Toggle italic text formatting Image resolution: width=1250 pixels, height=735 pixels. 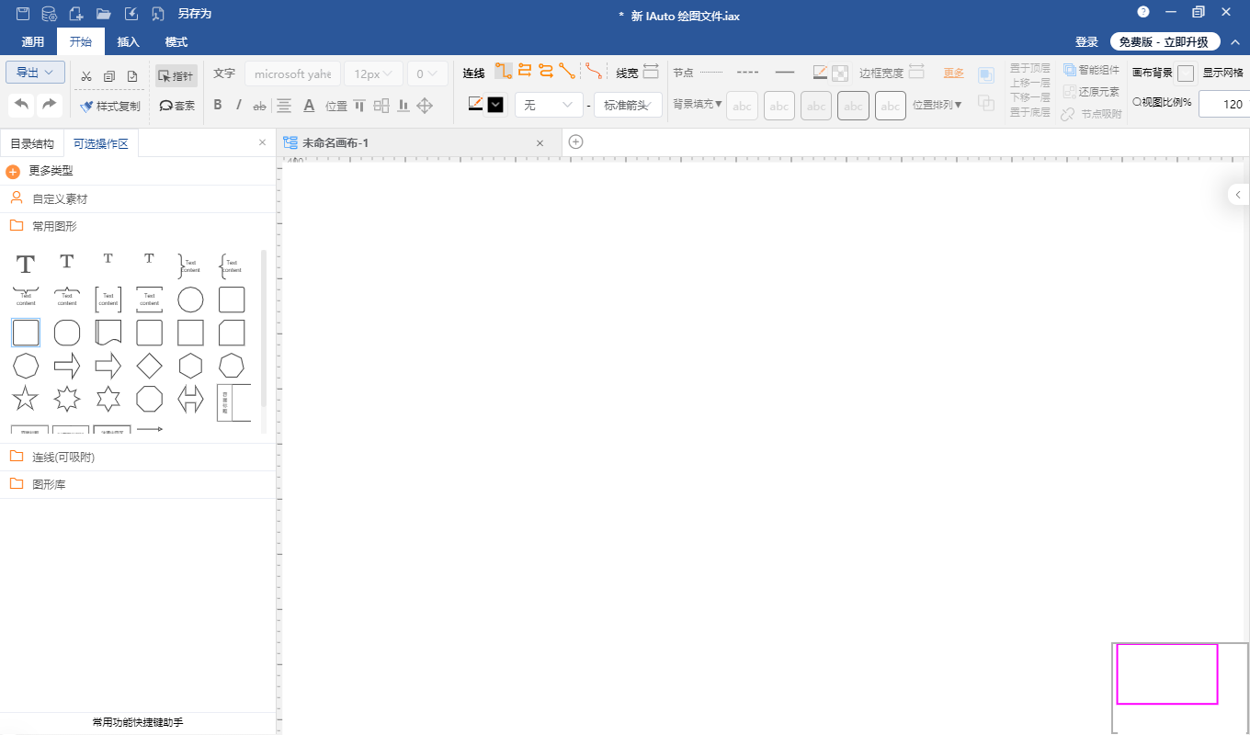(x=239, y=105)
